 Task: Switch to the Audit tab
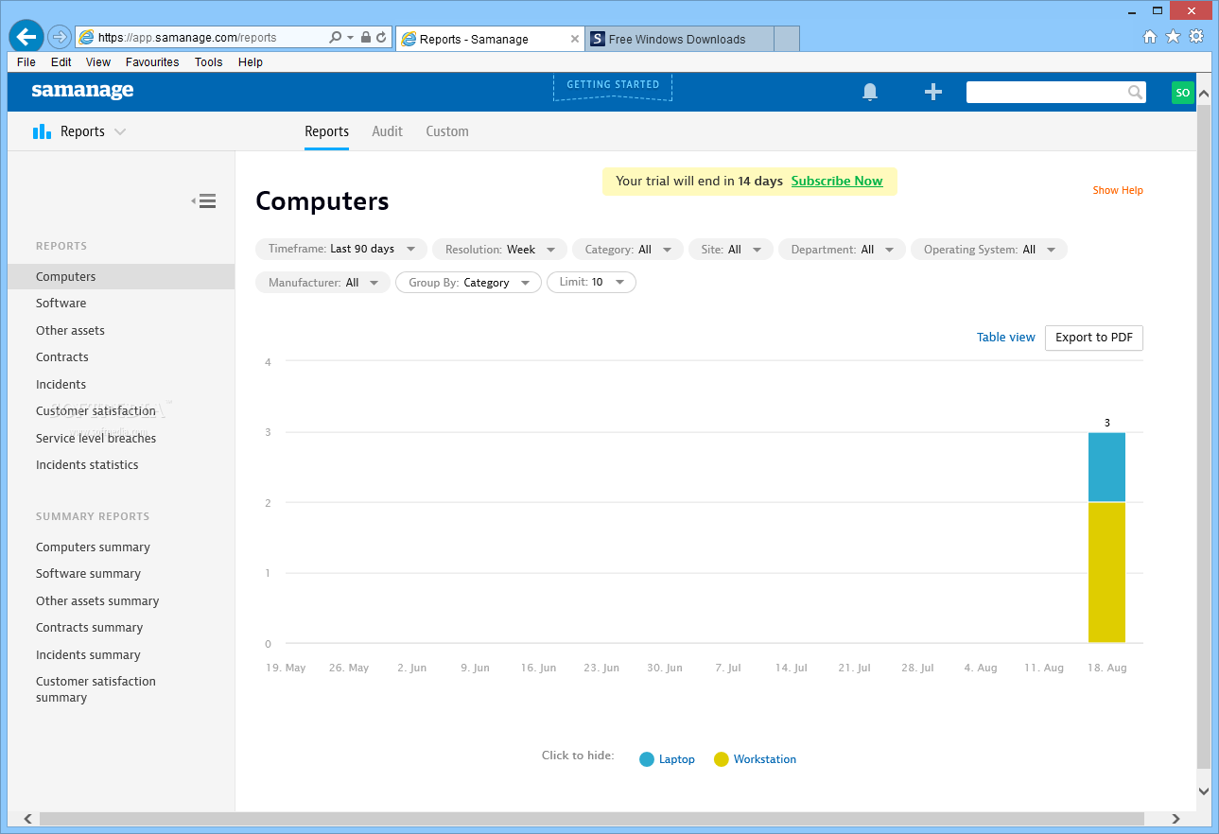[x=387, y=131]
